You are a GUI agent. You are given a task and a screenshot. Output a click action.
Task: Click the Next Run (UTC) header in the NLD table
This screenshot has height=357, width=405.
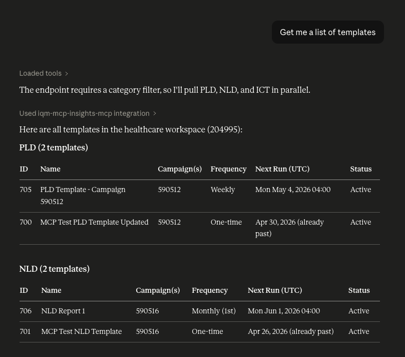point(275,290)
